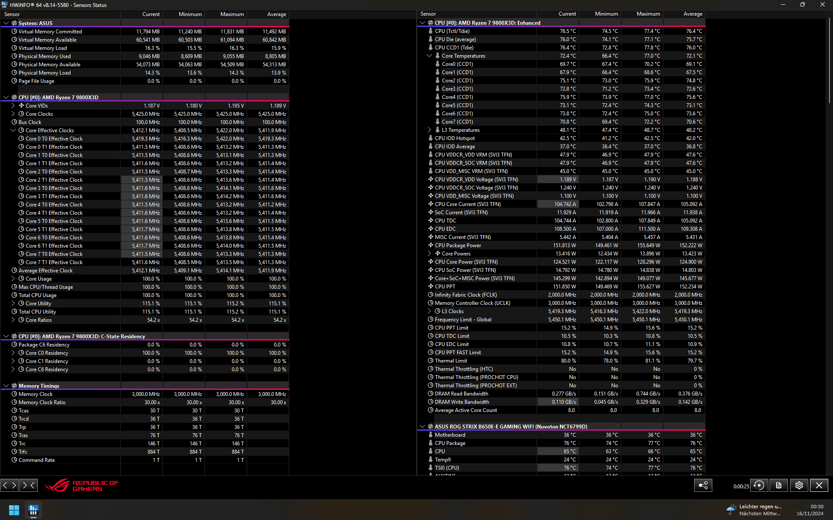Viewport: 833px width, 520px height.
Task: Open the remote sensor sharing icon
Action: (703, 485)
